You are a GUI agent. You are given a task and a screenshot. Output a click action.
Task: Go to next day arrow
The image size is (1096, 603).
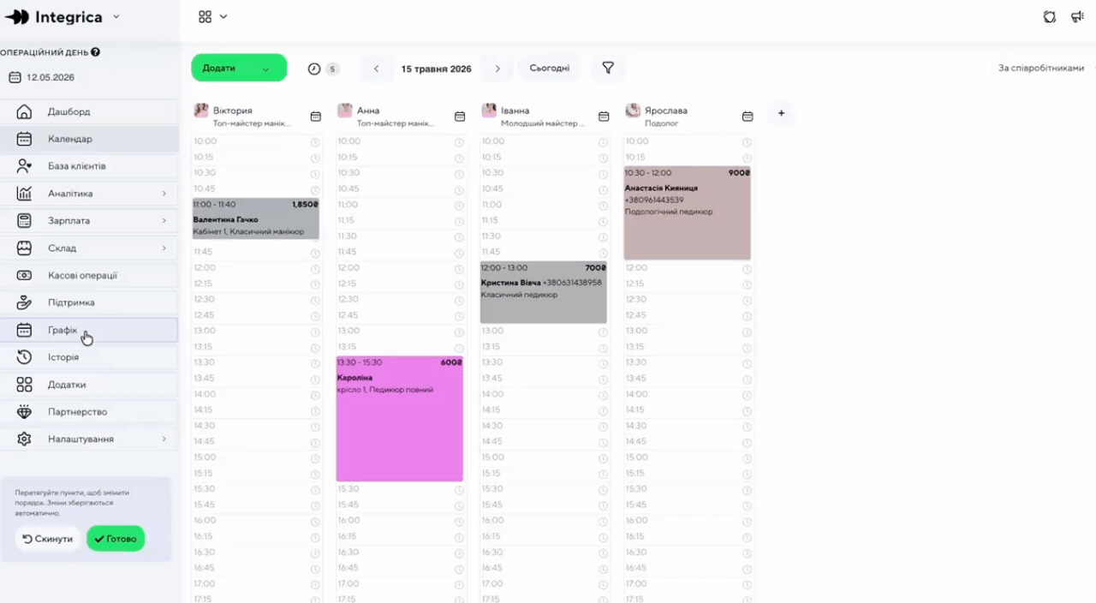497,69
